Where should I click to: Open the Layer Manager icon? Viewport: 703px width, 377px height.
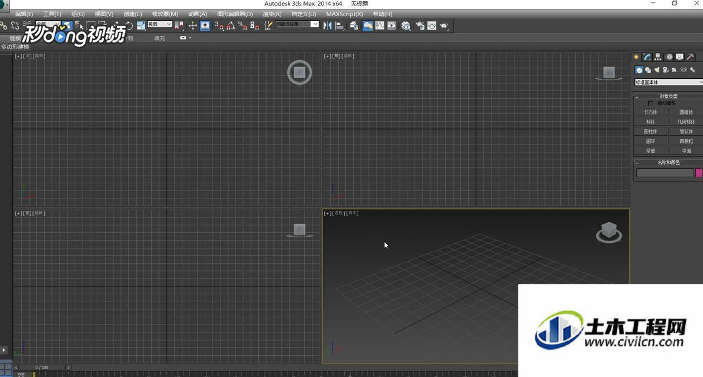coord(354,25)
